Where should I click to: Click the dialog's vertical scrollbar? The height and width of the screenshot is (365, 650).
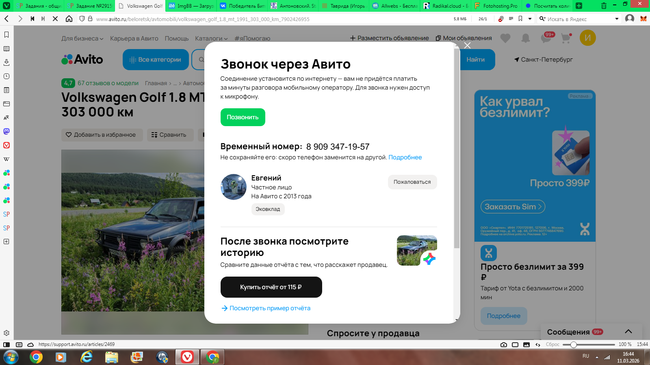point(457,149)
